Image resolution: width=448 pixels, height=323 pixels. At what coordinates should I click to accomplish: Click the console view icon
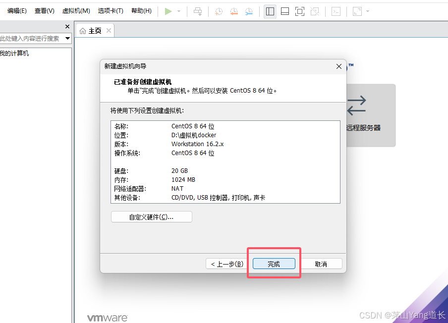pyautogui.click(x=336, y=11)
